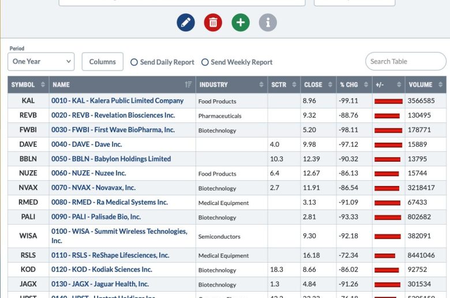The width and height of the screenshot is (450, 298).
Task: Sort by VOLUME column arrows
Action: point(441,84)
